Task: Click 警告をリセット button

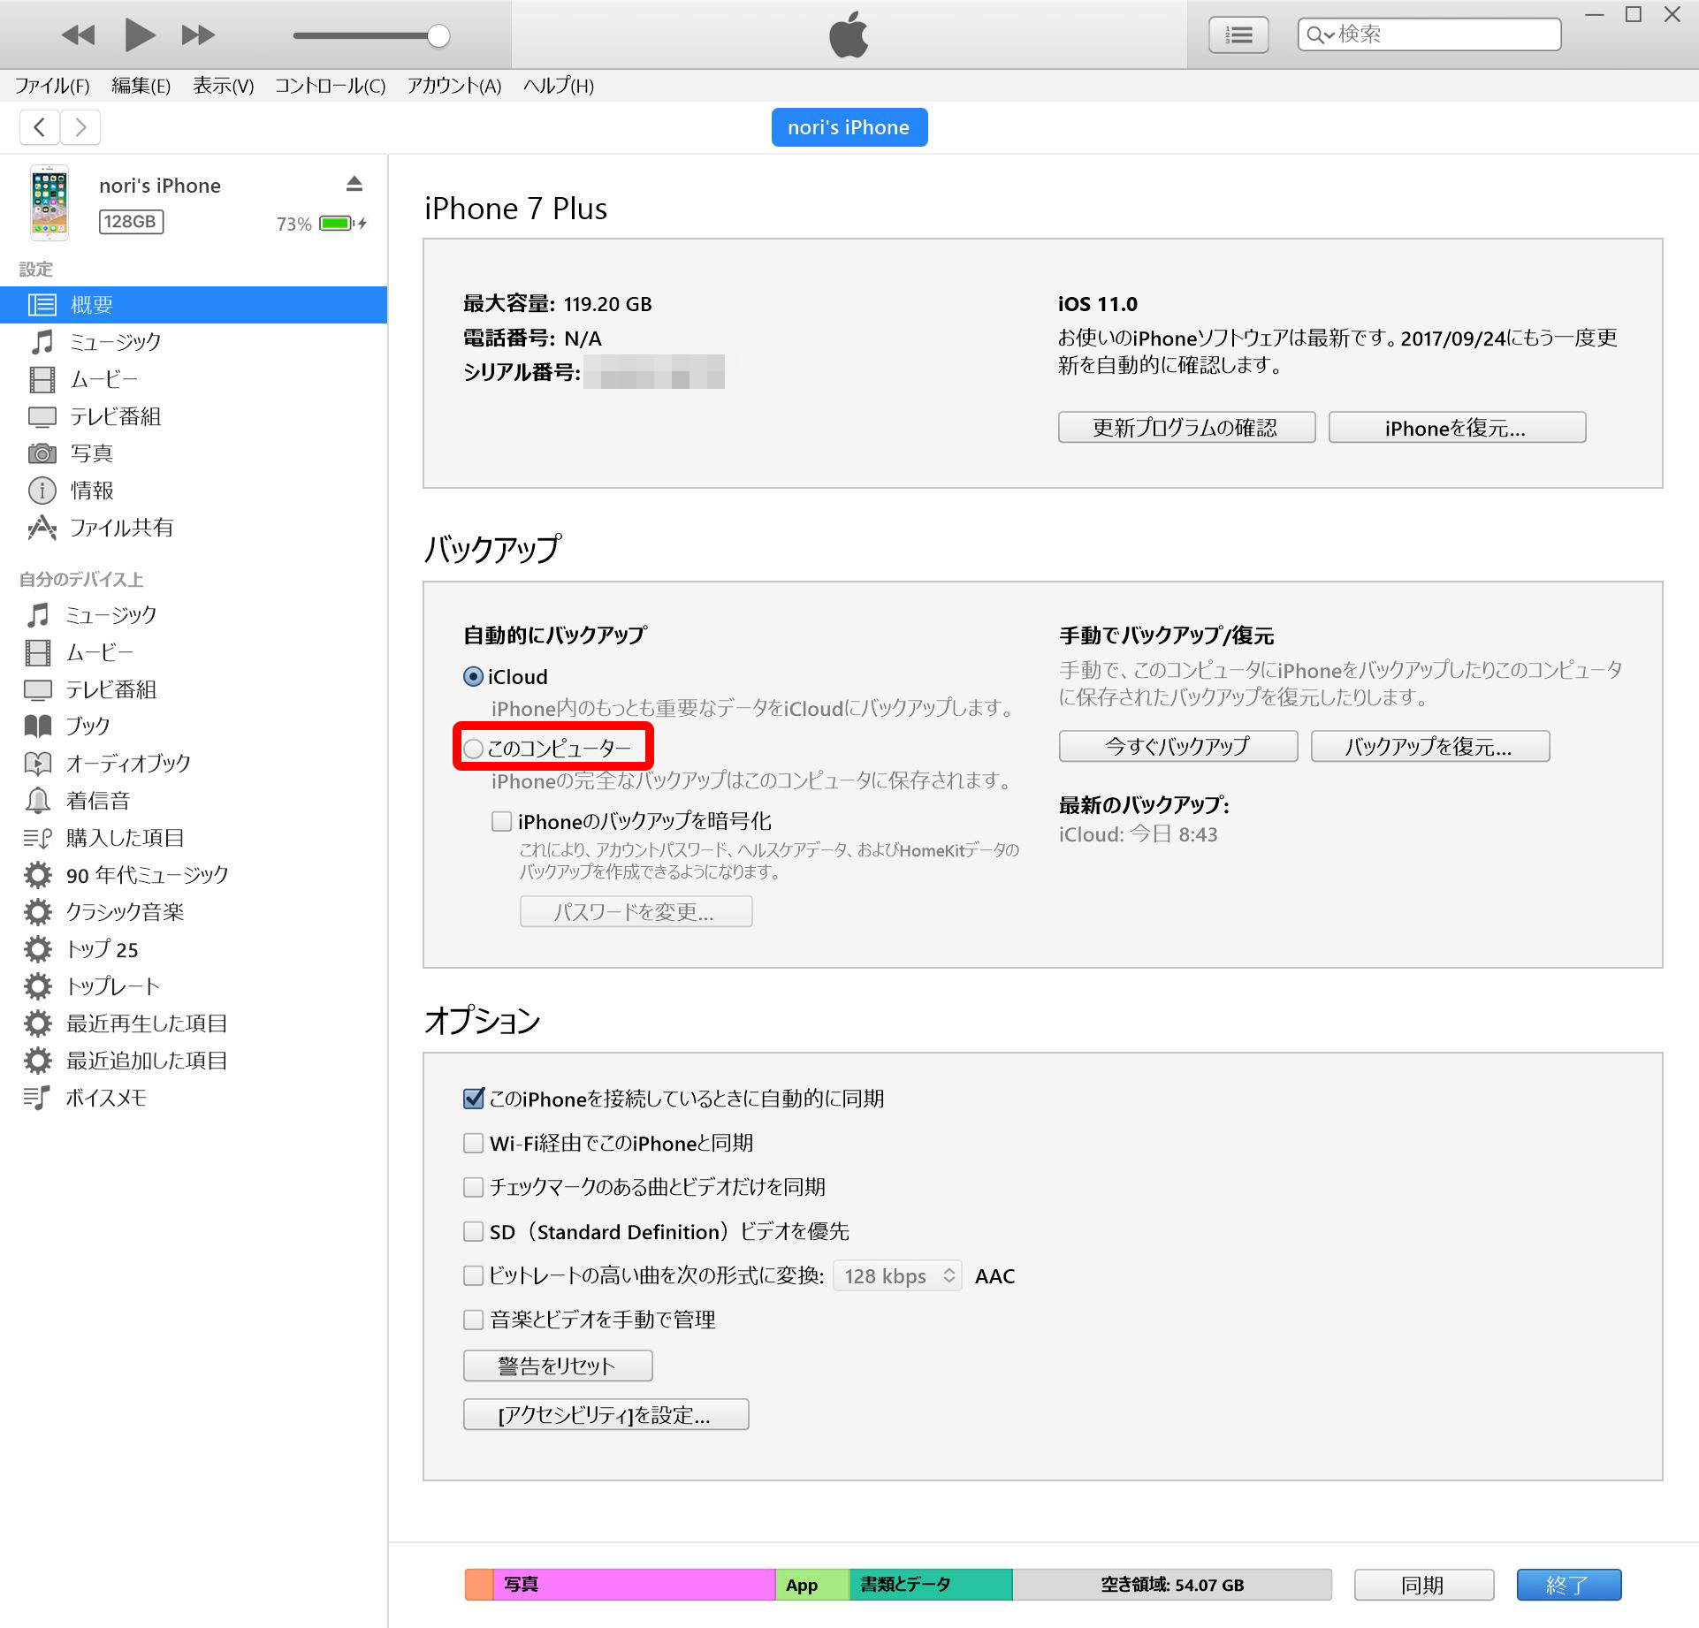Action: 558,1366
